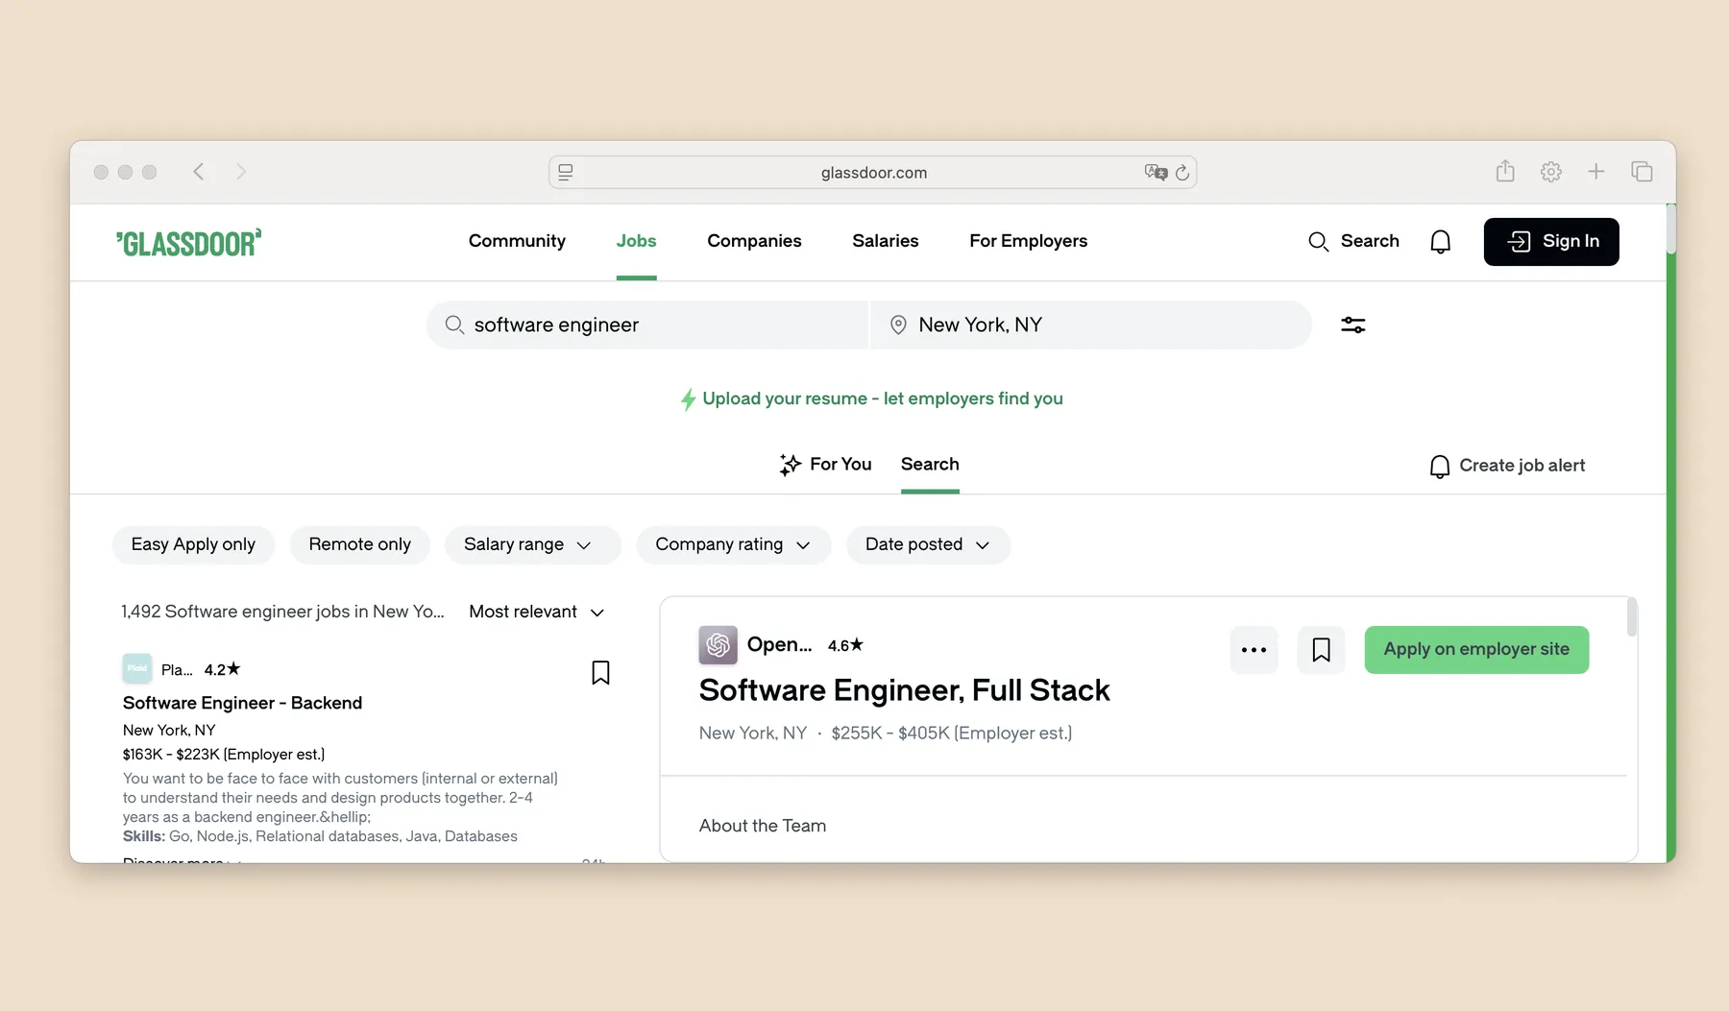The image size is (1729, 1011).
Task: Click the job detail panel scrollbar
Action: pyautogui.click(x=1631, y=616)
